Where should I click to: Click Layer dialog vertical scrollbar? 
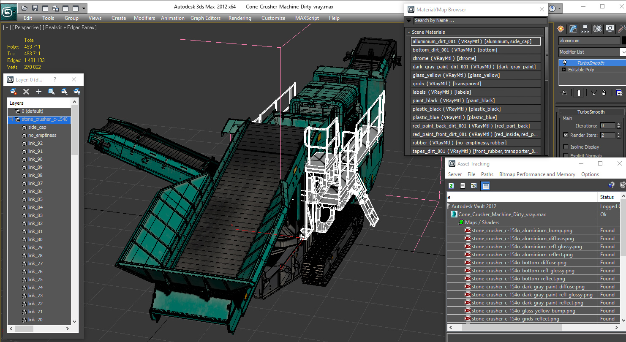coord(75,211)
